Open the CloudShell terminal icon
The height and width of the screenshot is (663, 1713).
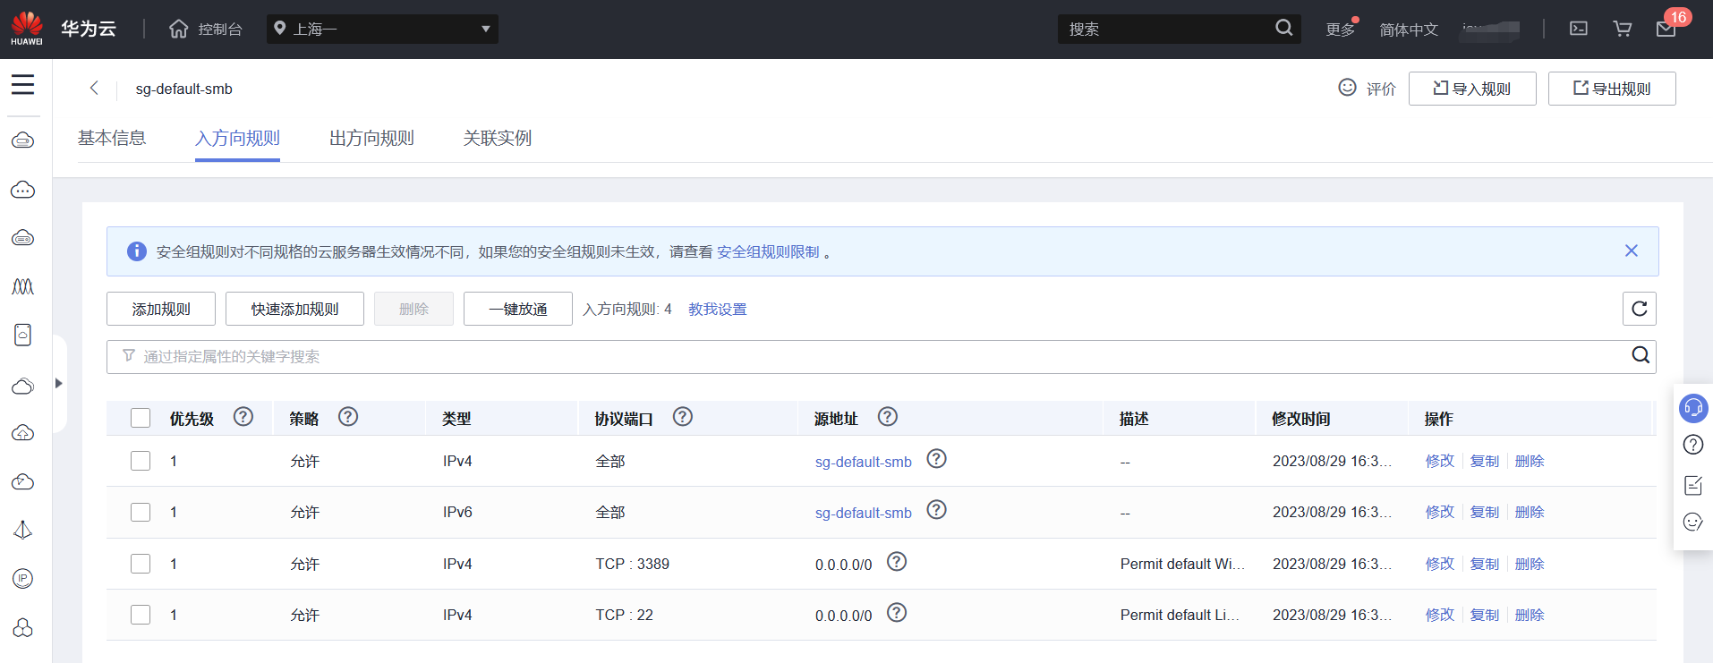(1579, 29)
